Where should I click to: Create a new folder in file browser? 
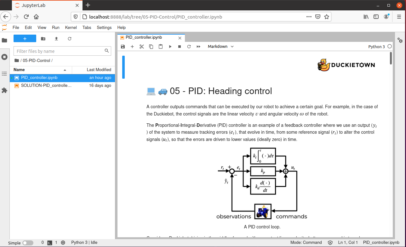click(x=43, y=38)
